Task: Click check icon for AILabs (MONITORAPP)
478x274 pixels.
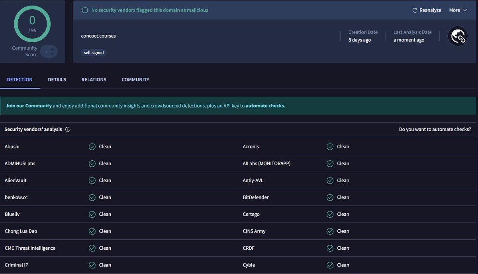Action: coord(330,164)
